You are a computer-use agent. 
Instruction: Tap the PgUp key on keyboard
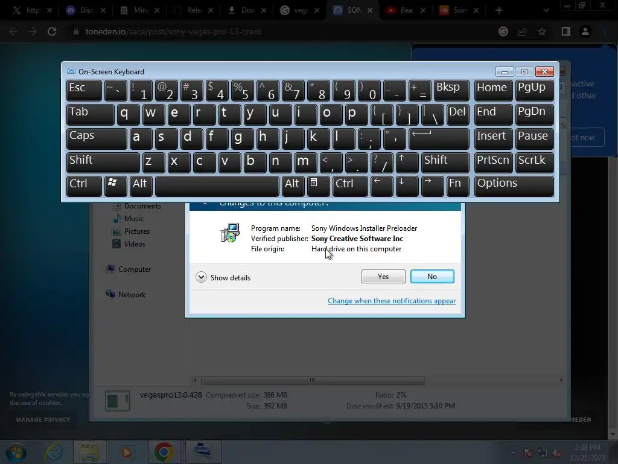534,90
